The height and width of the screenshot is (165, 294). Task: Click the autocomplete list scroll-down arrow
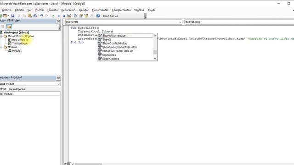click(x=155, y=59)
